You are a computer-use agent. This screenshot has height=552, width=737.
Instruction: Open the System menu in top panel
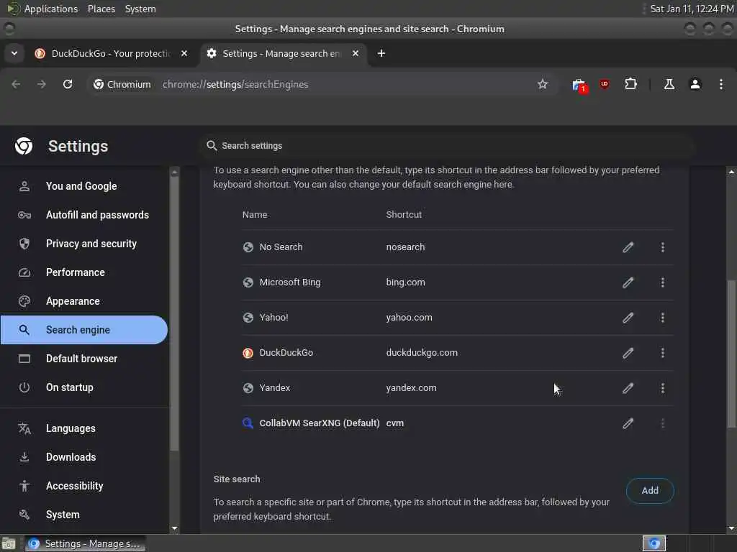pyautogui.click(x=140, y=9)
